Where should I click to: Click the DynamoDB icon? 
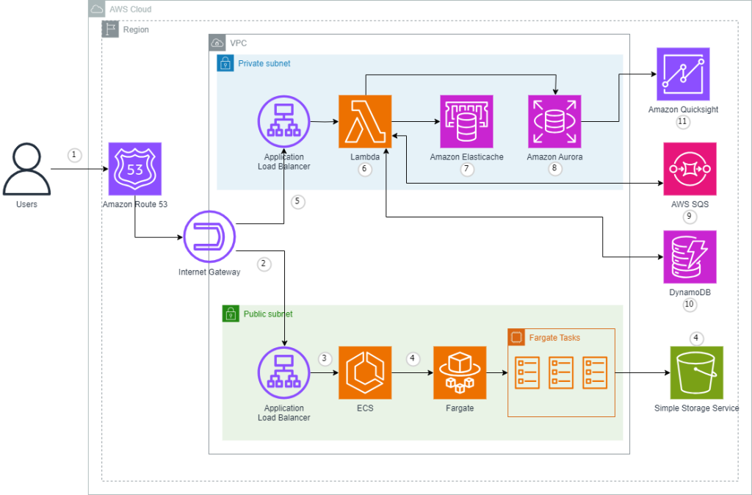(x=689, y=257)
